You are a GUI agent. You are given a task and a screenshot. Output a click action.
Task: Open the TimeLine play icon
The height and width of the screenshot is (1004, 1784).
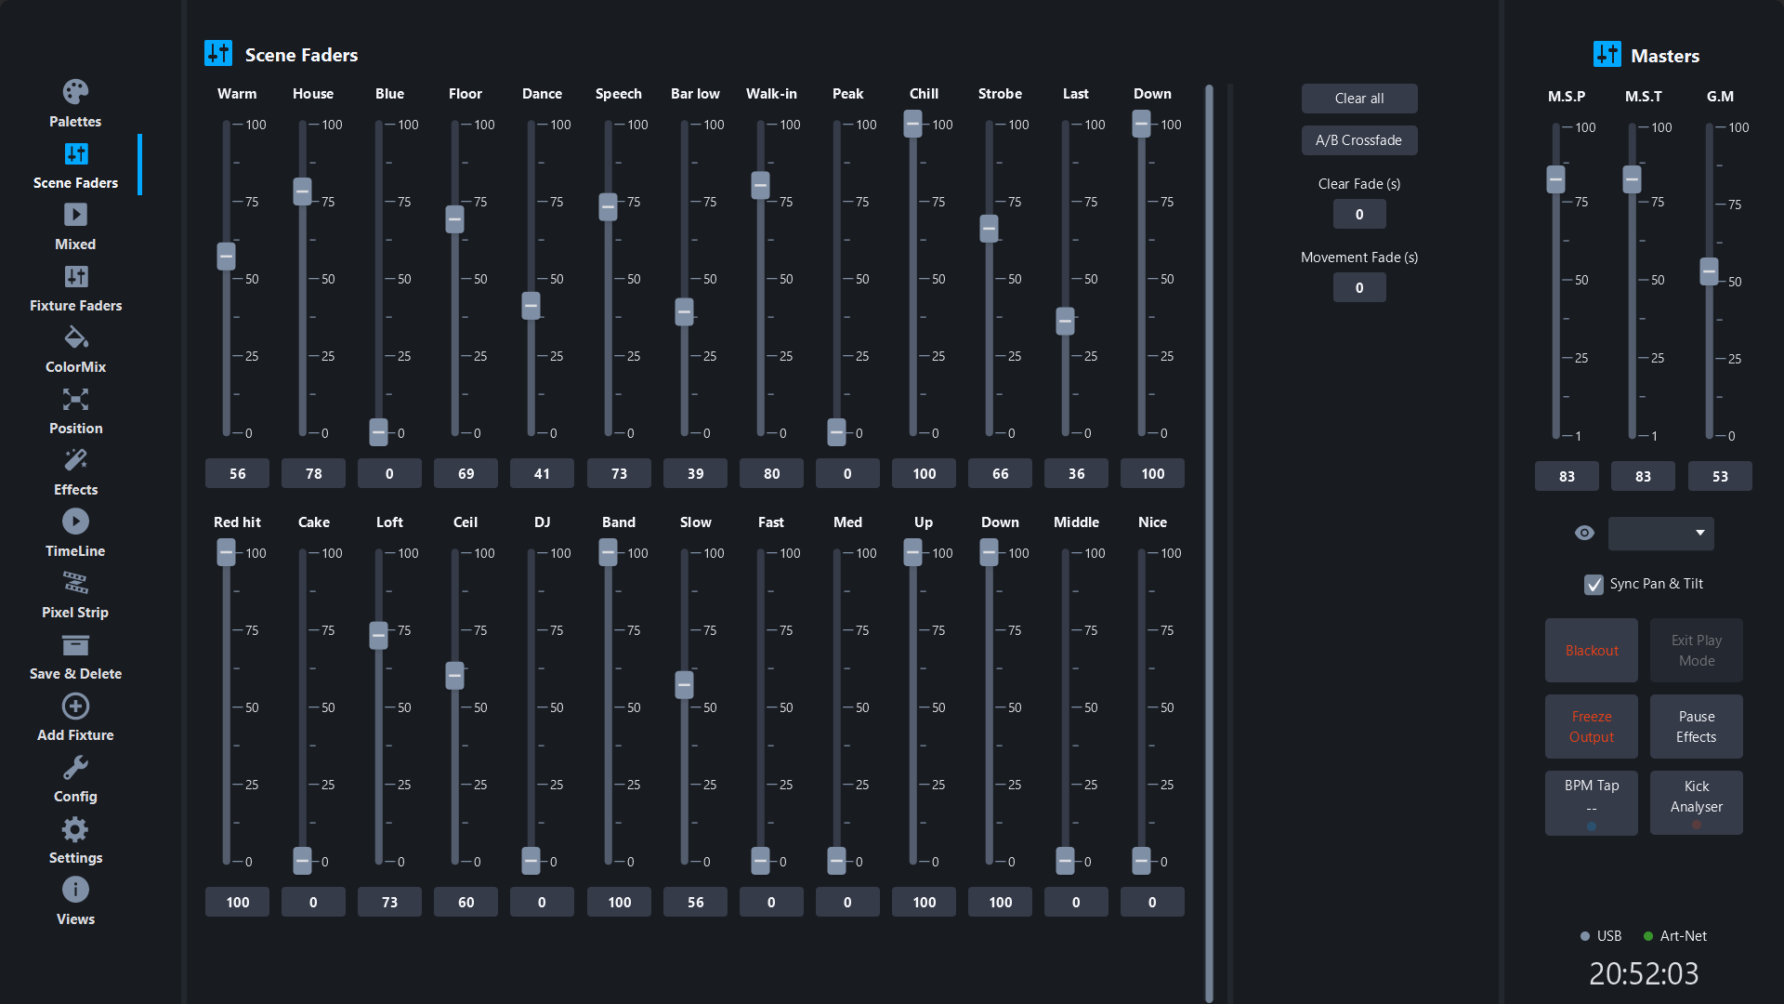[75, 522]
